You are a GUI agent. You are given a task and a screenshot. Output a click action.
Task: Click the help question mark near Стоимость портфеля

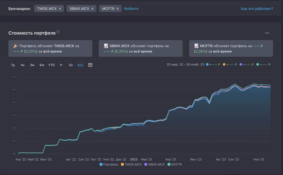pos(58,32)
